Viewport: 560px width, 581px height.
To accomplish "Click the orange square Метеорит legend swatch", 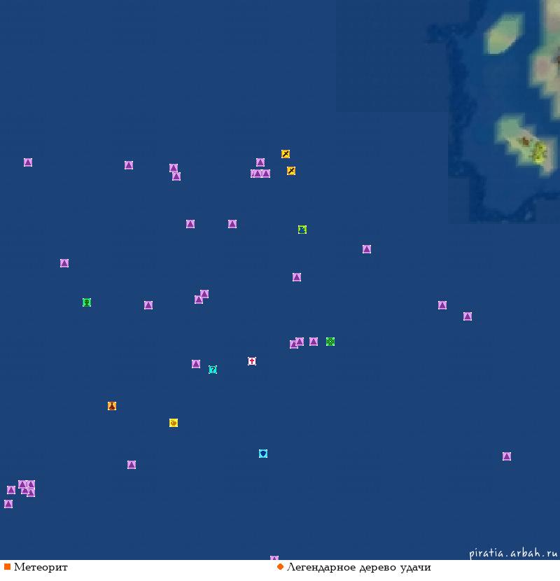I will pyautogui.click(x=7, y=567).
